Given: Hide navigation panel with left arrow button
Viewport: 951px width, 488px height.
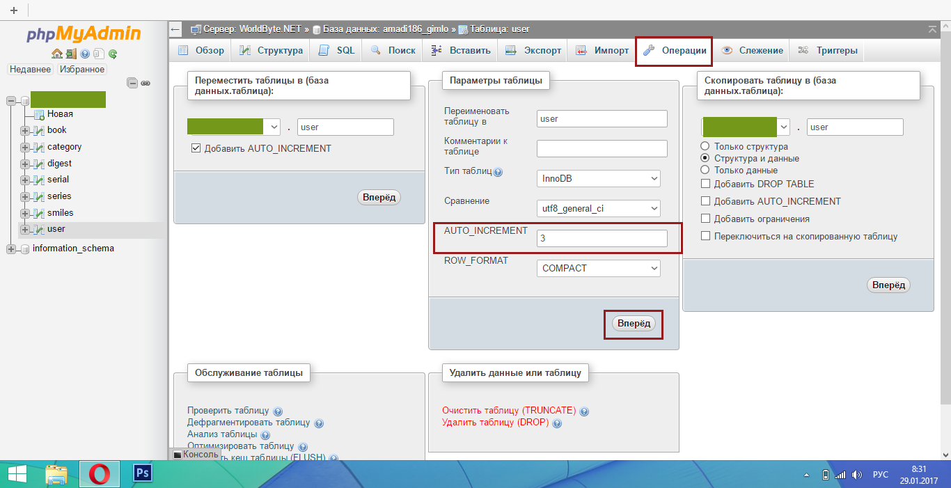Looking at the screenshot, I should pos(175,29).
